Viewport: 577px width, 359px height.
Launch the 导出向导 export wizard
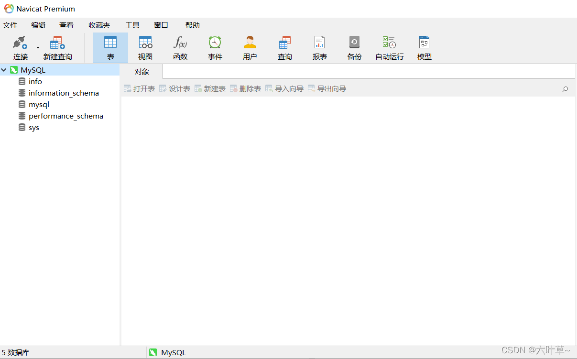[327, 88]
